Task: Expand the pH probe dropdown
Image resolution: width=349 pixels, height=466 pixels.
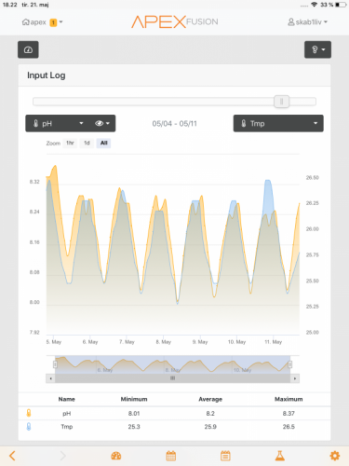Action: tap(59, 123)
